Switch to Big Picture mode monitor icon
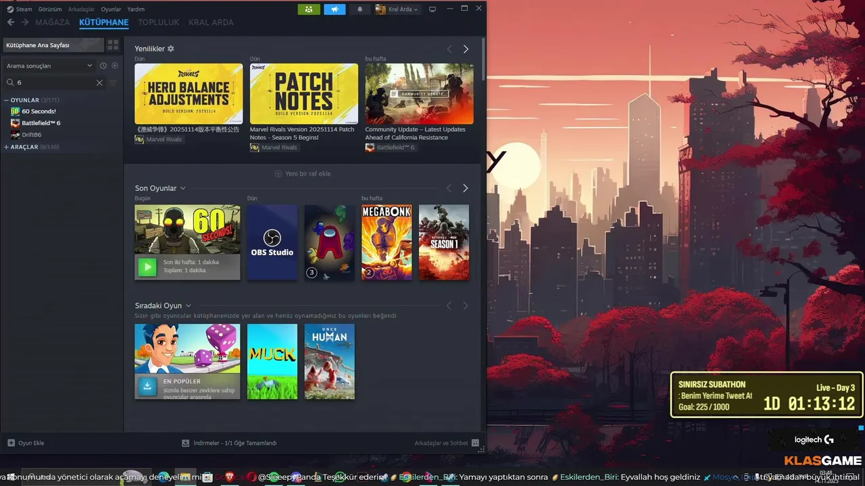Image resolution: width=865 pixels, height=486 pixels. [x=432, y=9]
